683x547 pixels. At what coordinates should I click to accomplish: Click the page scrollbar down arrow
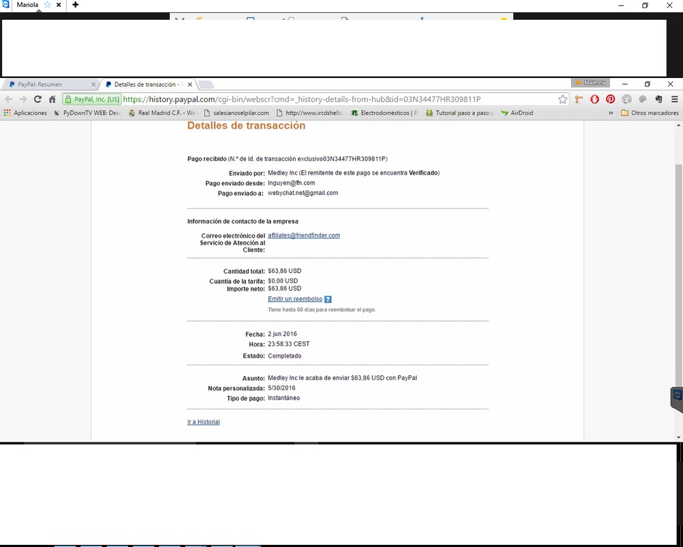[679, 437]
